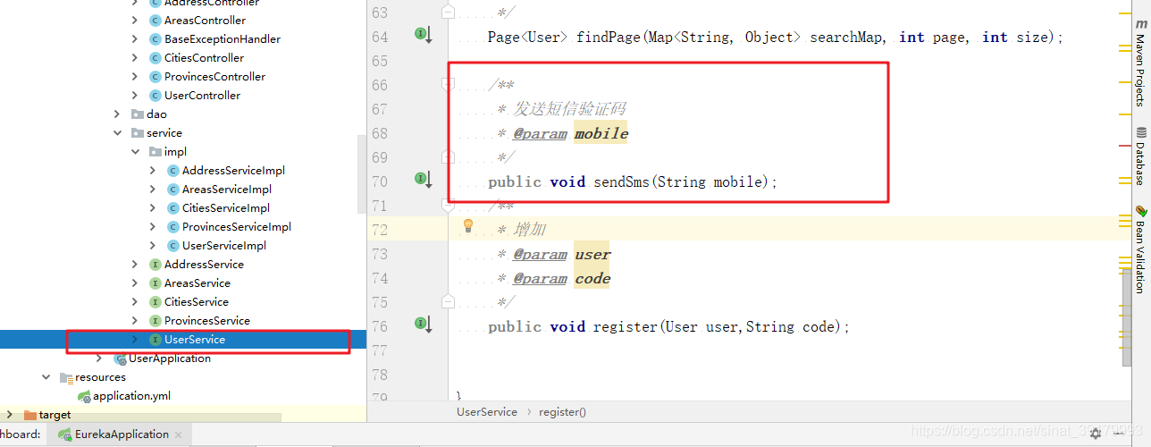This screenshot has width=1151, height=447.
Task: Click the application.yml Spring config icon
Action: pyautogui.click(x=84, y=396)
